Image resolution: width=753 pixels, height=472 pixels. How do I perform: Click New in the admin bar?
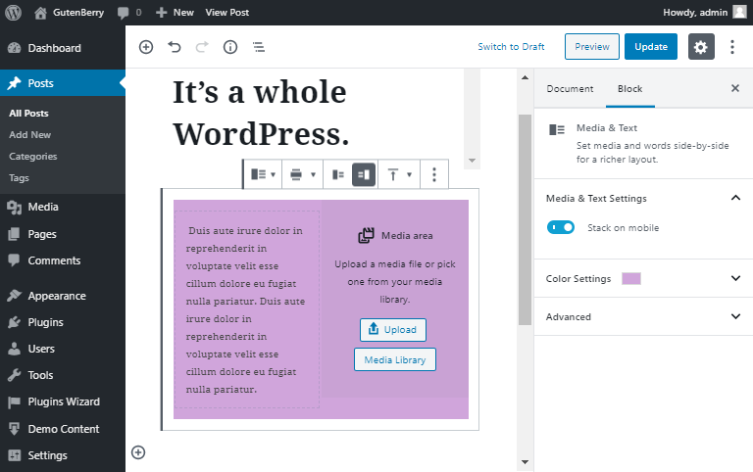tap(175, 13)
